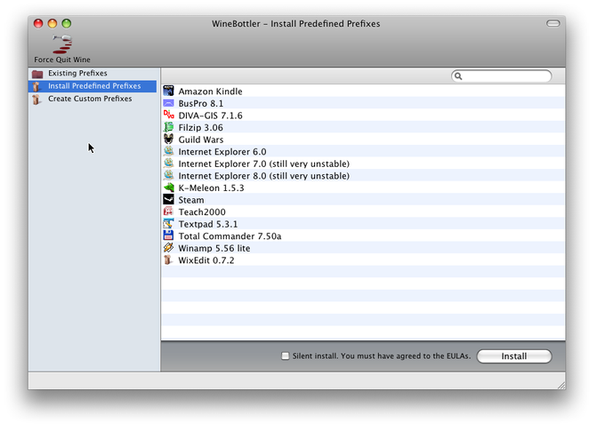This screenshot has height=439, width=605.
Task: Open the Existing Prefixes sidebar item
Action: (x=93, y=73)
